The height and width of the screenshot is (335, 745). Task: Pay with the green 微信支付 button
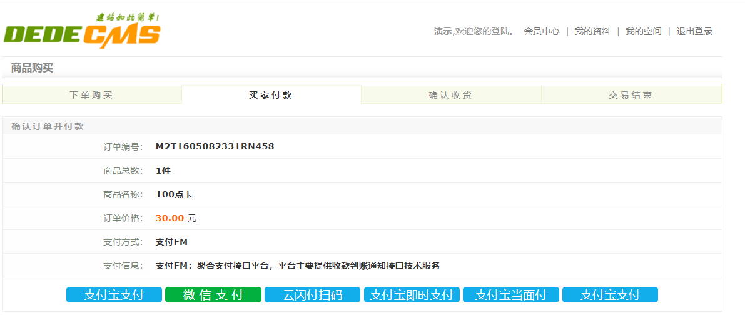213,294
